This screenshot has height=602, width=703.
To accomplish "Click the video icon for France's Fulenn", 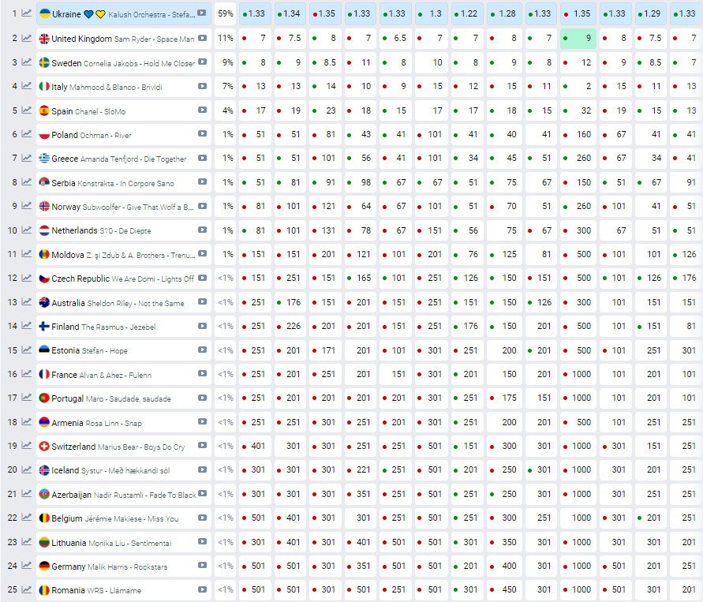I will pyautogui.click(x=202, y=373).
